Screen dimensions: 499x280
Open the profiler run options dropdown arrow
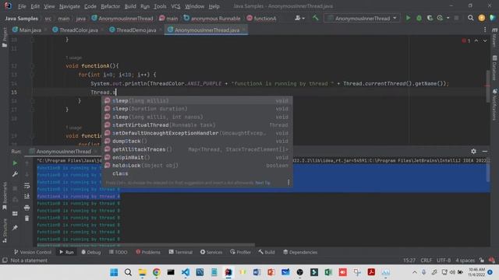[448, 18]
